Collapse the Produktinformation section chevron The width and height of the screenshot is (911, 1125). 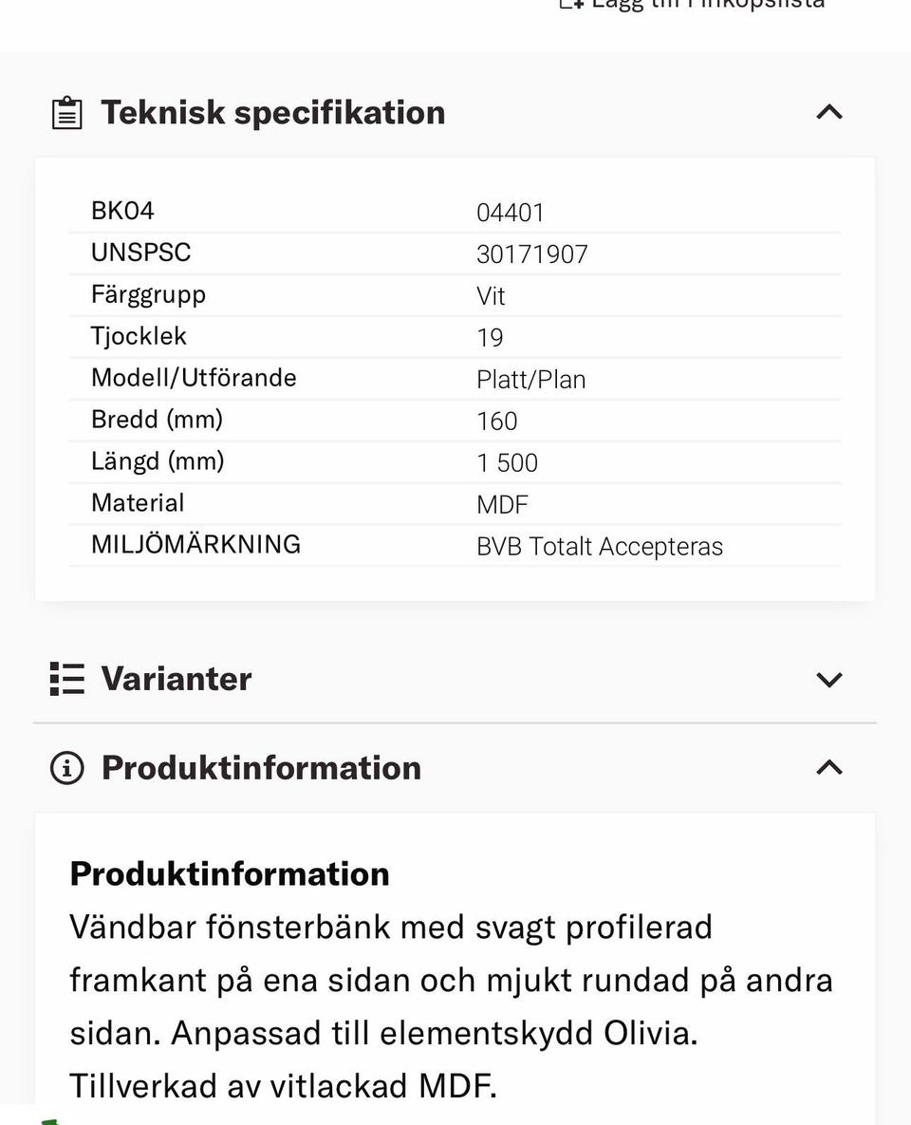click(829, 768)
